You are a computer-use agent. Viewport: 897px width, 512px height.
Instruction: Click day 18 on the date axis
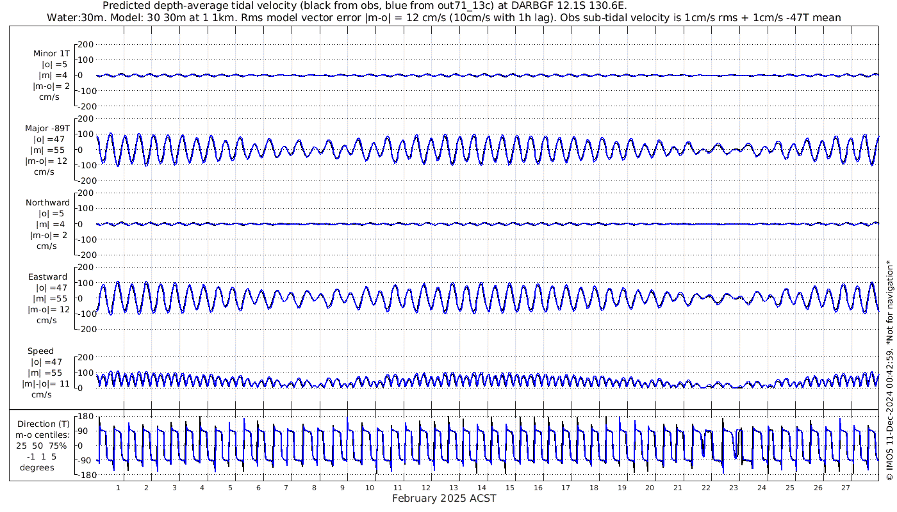point(594,488)
